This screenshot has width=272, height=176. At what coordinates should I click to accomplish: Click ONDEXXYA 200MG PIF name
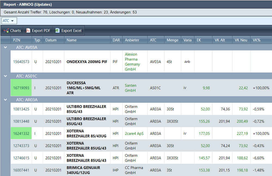(x=87, y=62)
